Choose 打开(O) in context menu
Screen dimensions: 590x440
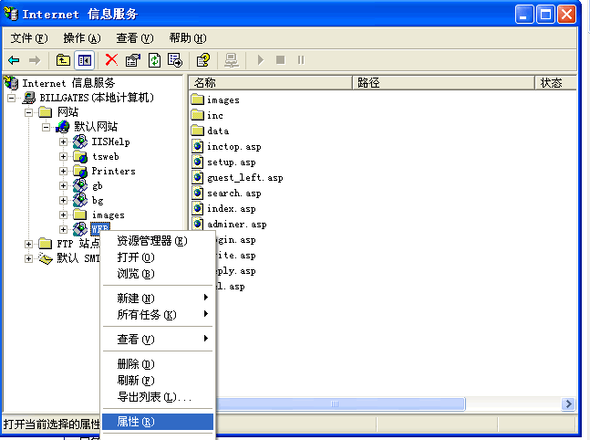click(x=158, y=257)
